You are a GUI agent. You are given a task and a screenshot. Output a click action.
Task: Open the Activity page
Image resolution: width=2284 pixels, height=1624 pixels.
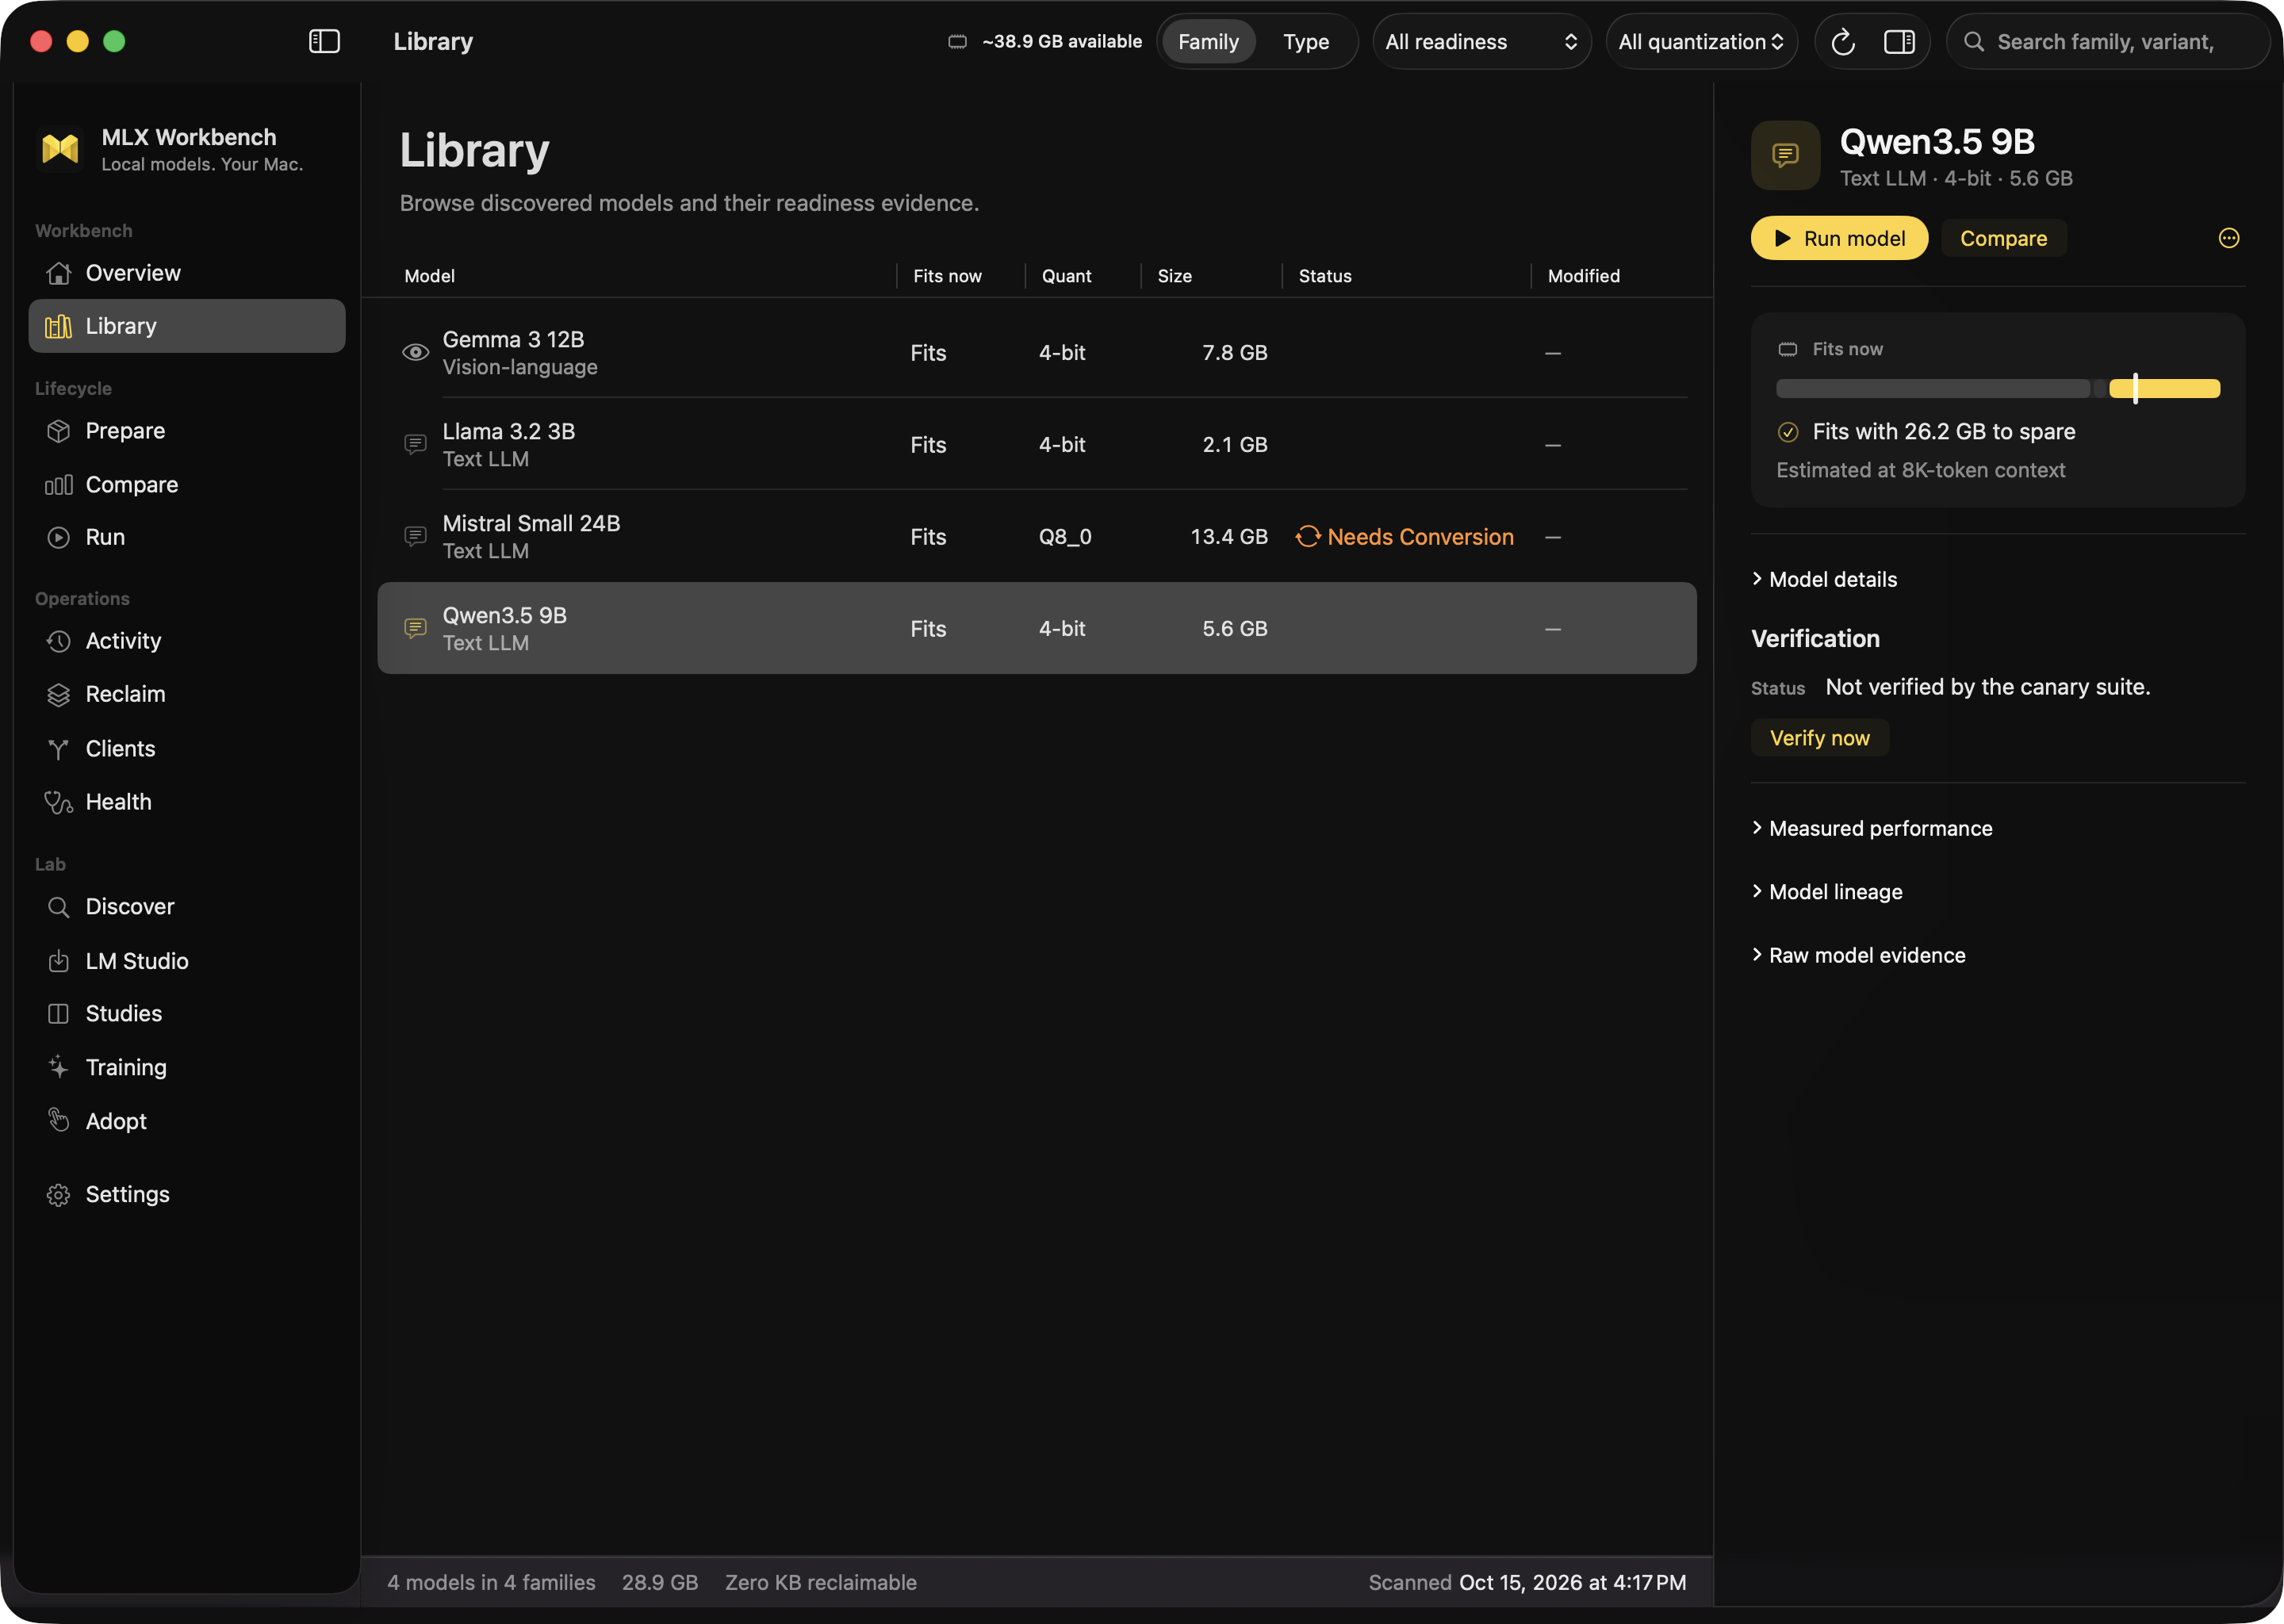click(187, 641)
